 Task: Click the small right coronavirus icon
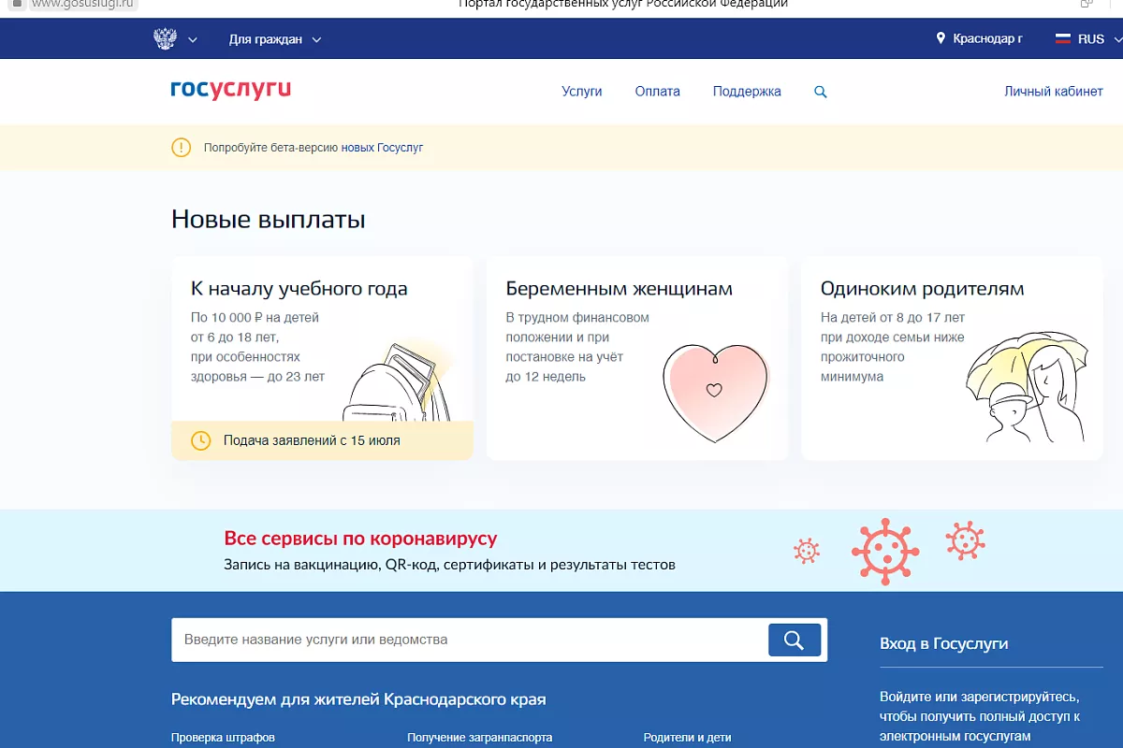[965, 540]
